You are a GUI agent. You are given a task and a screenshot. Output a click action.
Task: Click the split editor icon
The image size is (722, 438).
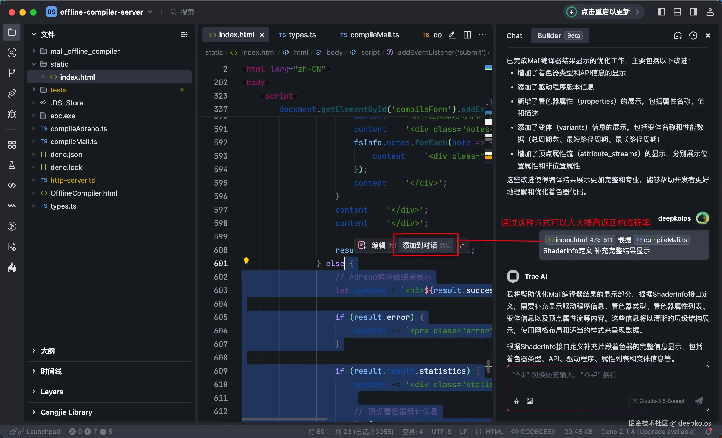click(467, 35)
